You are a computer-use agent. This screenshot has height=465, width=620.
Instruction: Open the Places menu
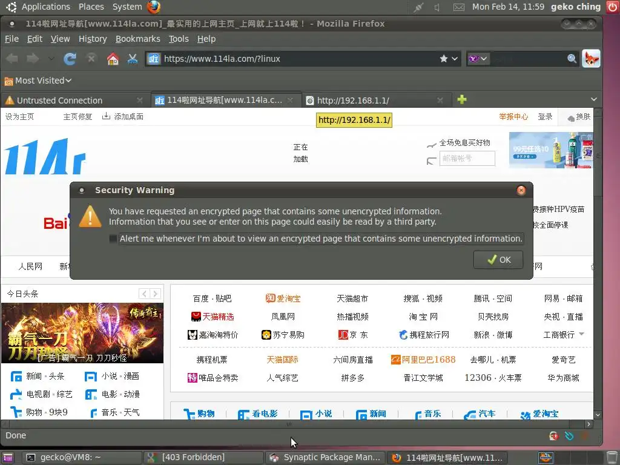coord(91,7)
